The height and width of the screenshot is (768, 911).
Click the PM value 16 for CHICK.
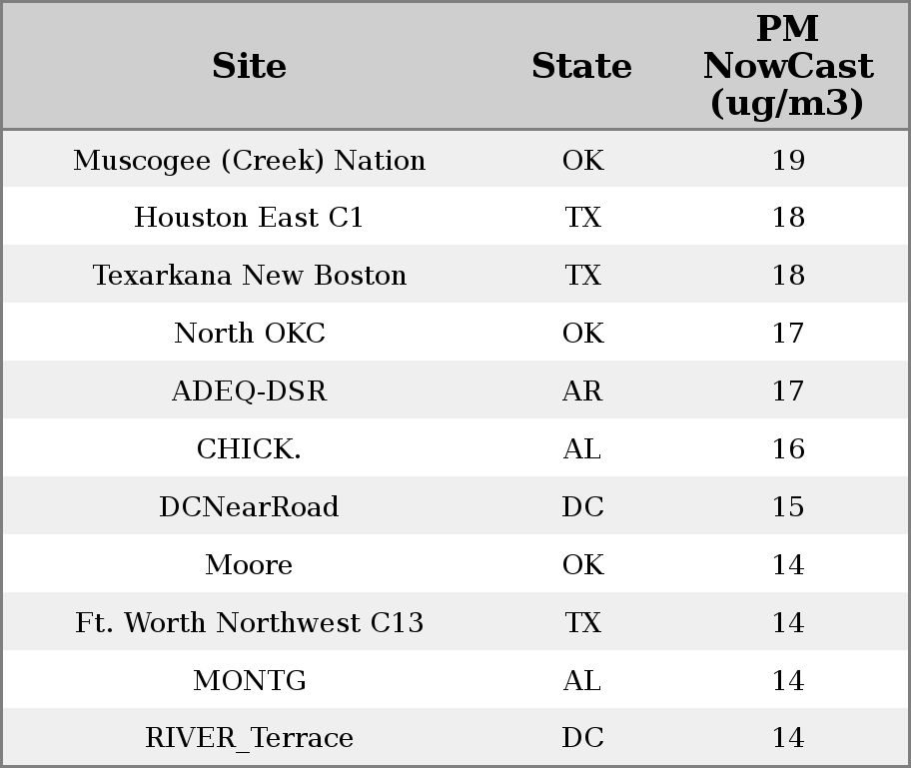787,449
